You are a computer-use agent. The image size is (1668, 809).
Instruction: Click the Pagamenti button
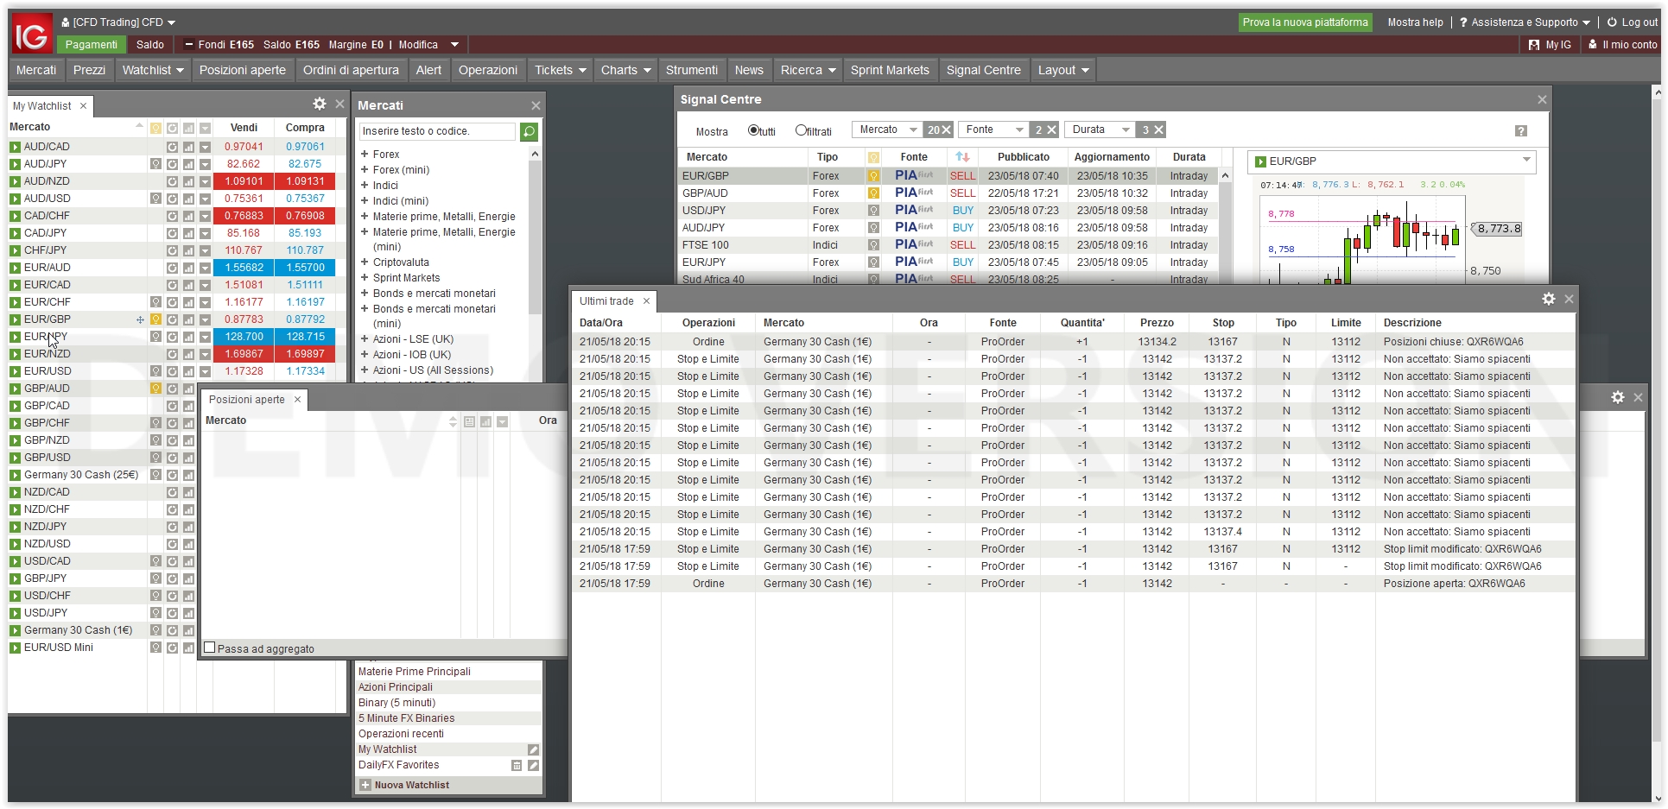[92, 45]
